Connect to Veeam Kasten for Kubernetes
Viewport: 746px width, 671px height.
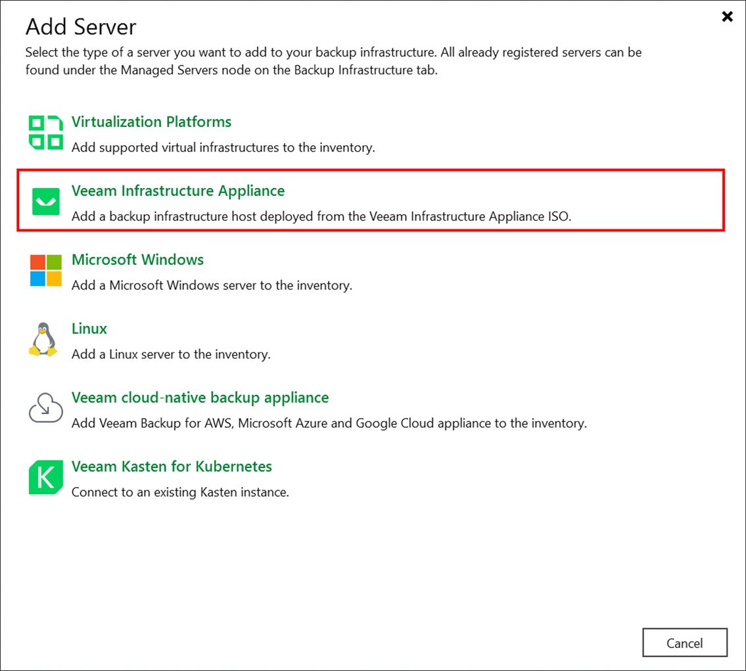point(172,467)
